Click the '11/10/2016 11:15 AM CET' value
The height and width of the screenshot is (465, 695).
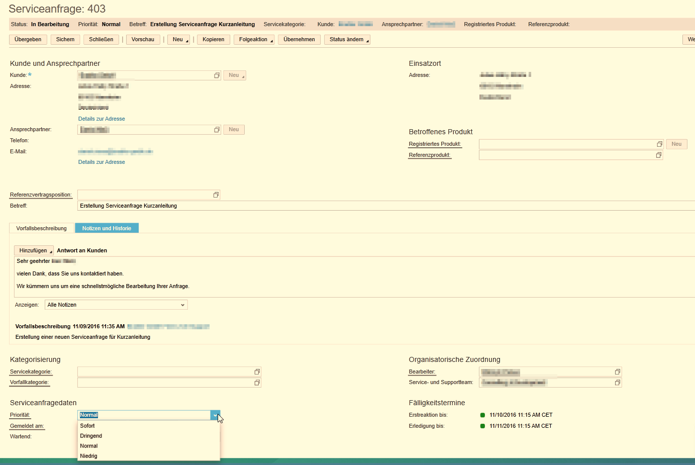click(x=521, y=415)
